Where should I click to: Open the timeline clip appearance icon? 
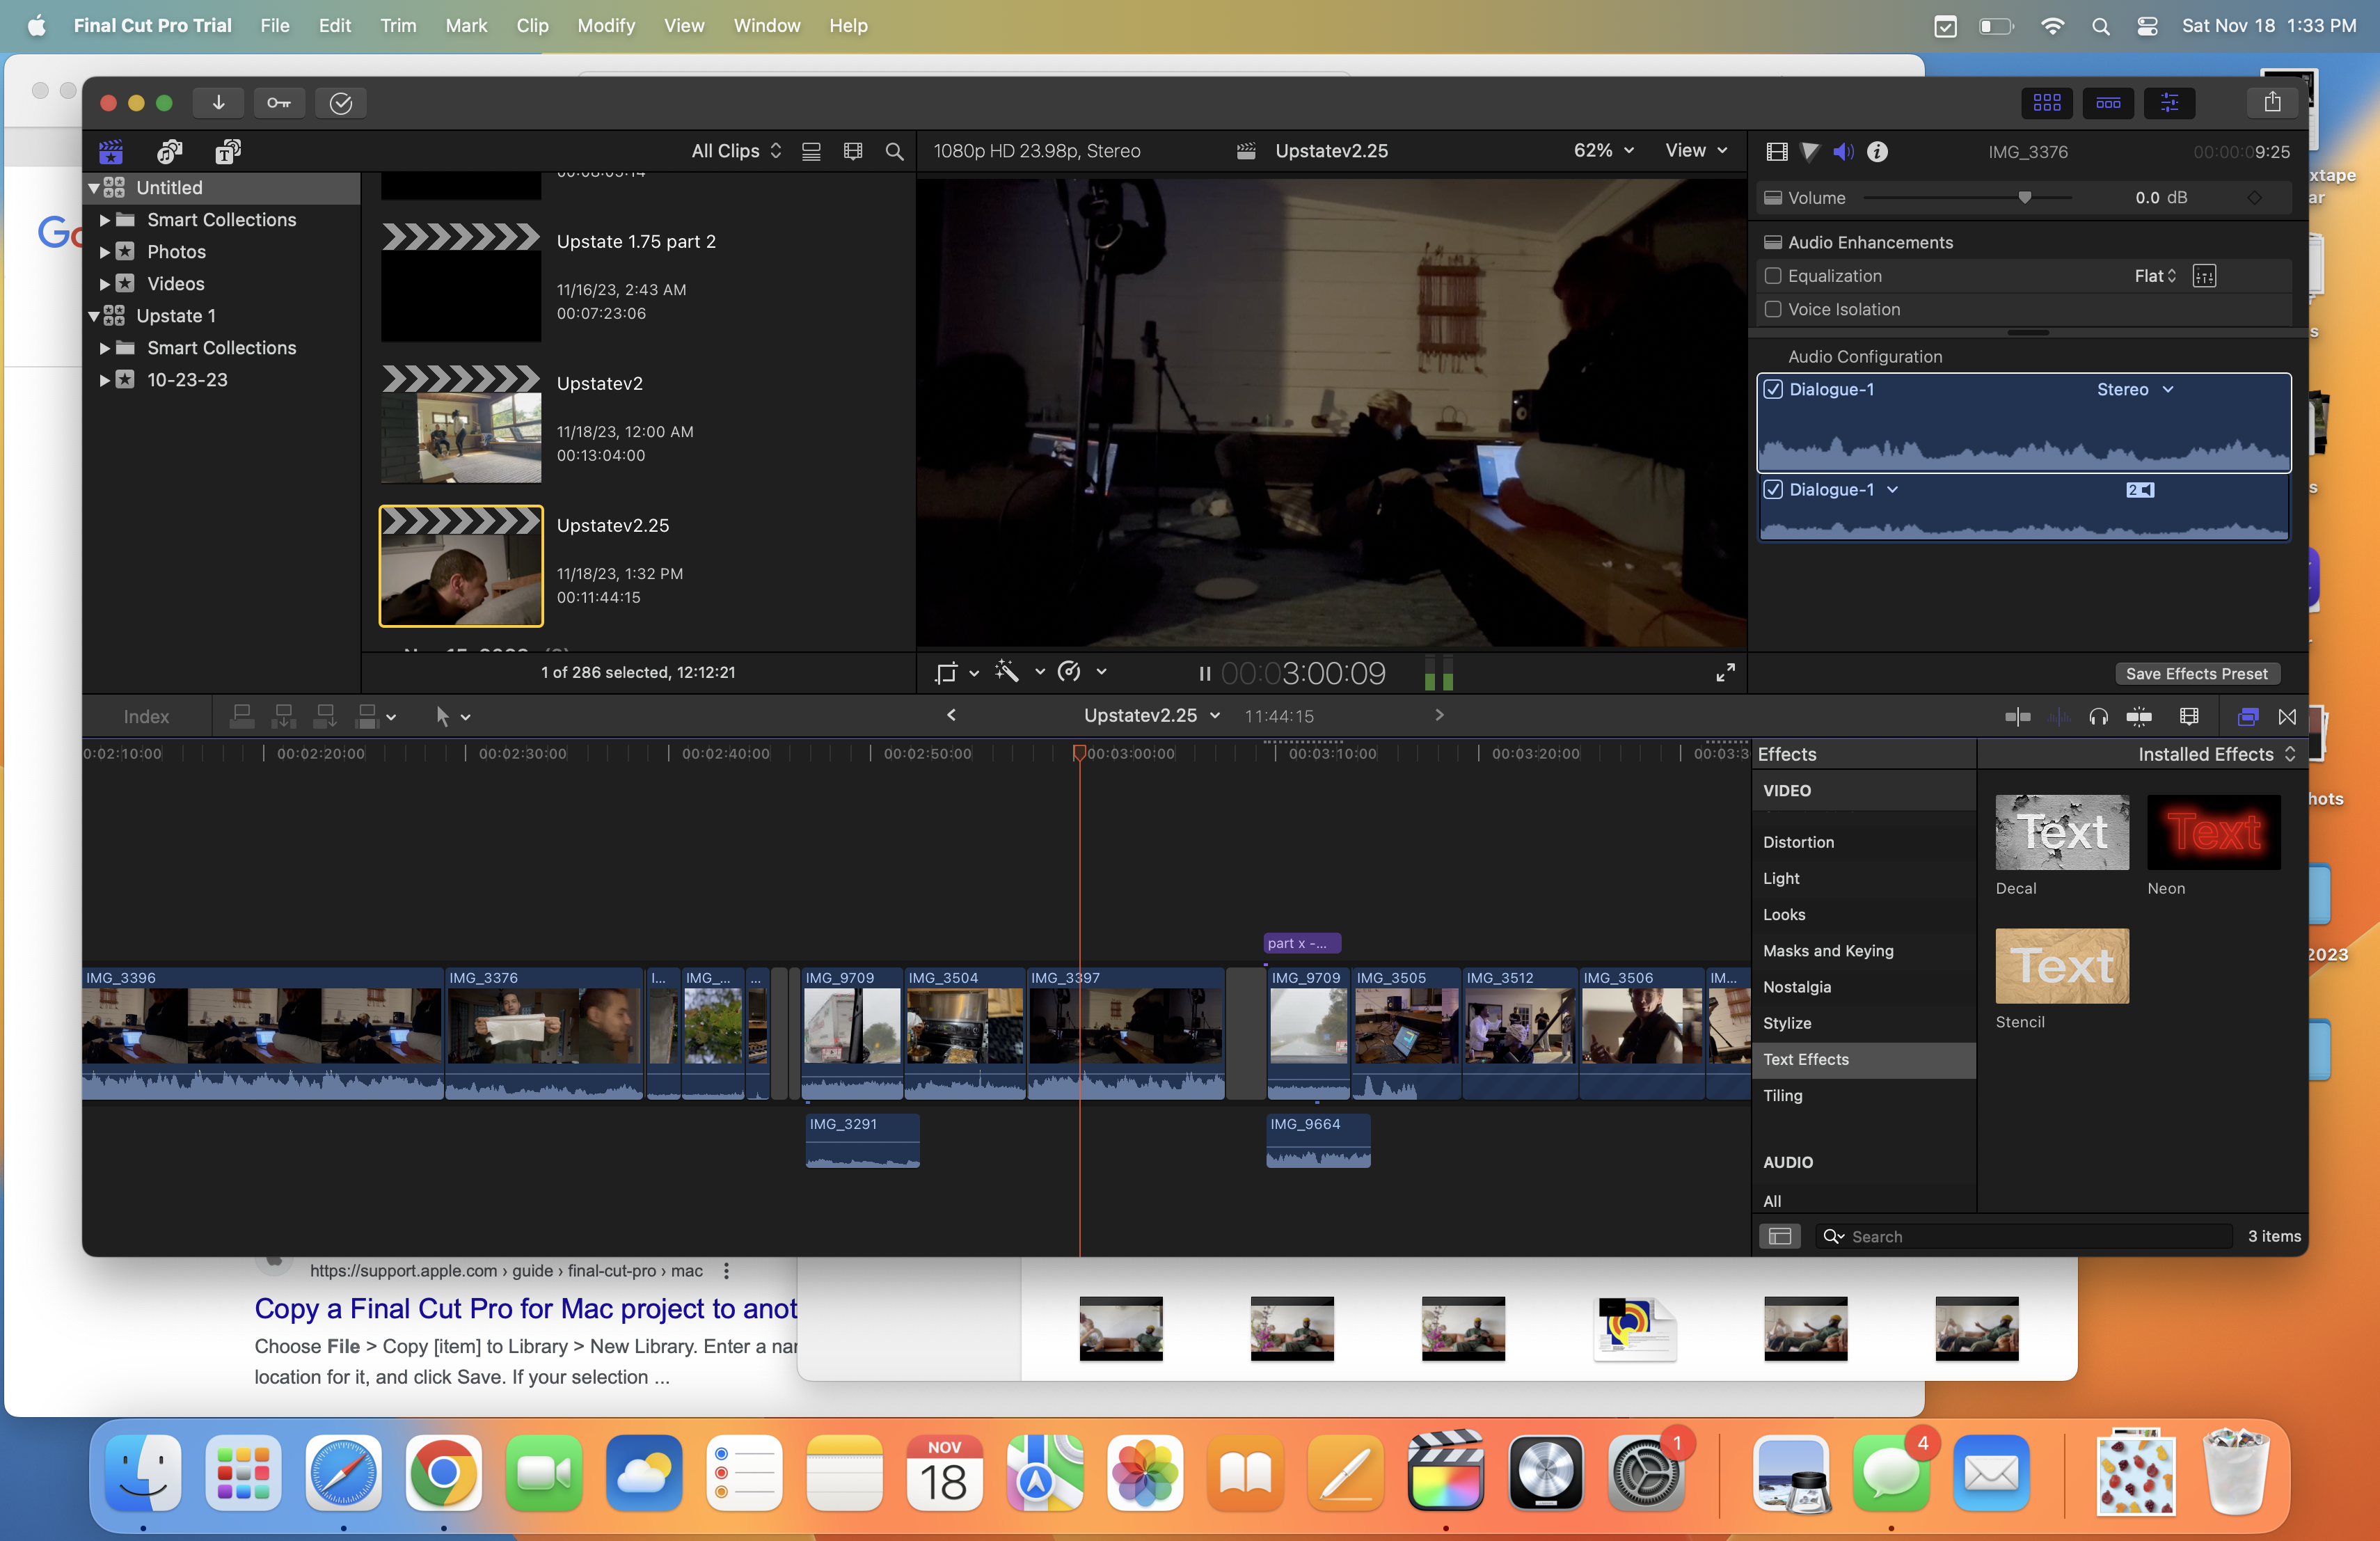[x=2188, y=716]
